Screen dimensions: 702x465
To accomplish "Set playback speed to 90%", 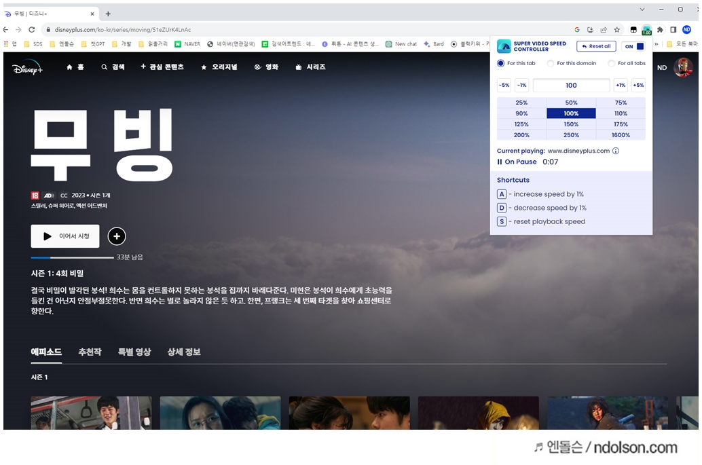I will (521, 113).
